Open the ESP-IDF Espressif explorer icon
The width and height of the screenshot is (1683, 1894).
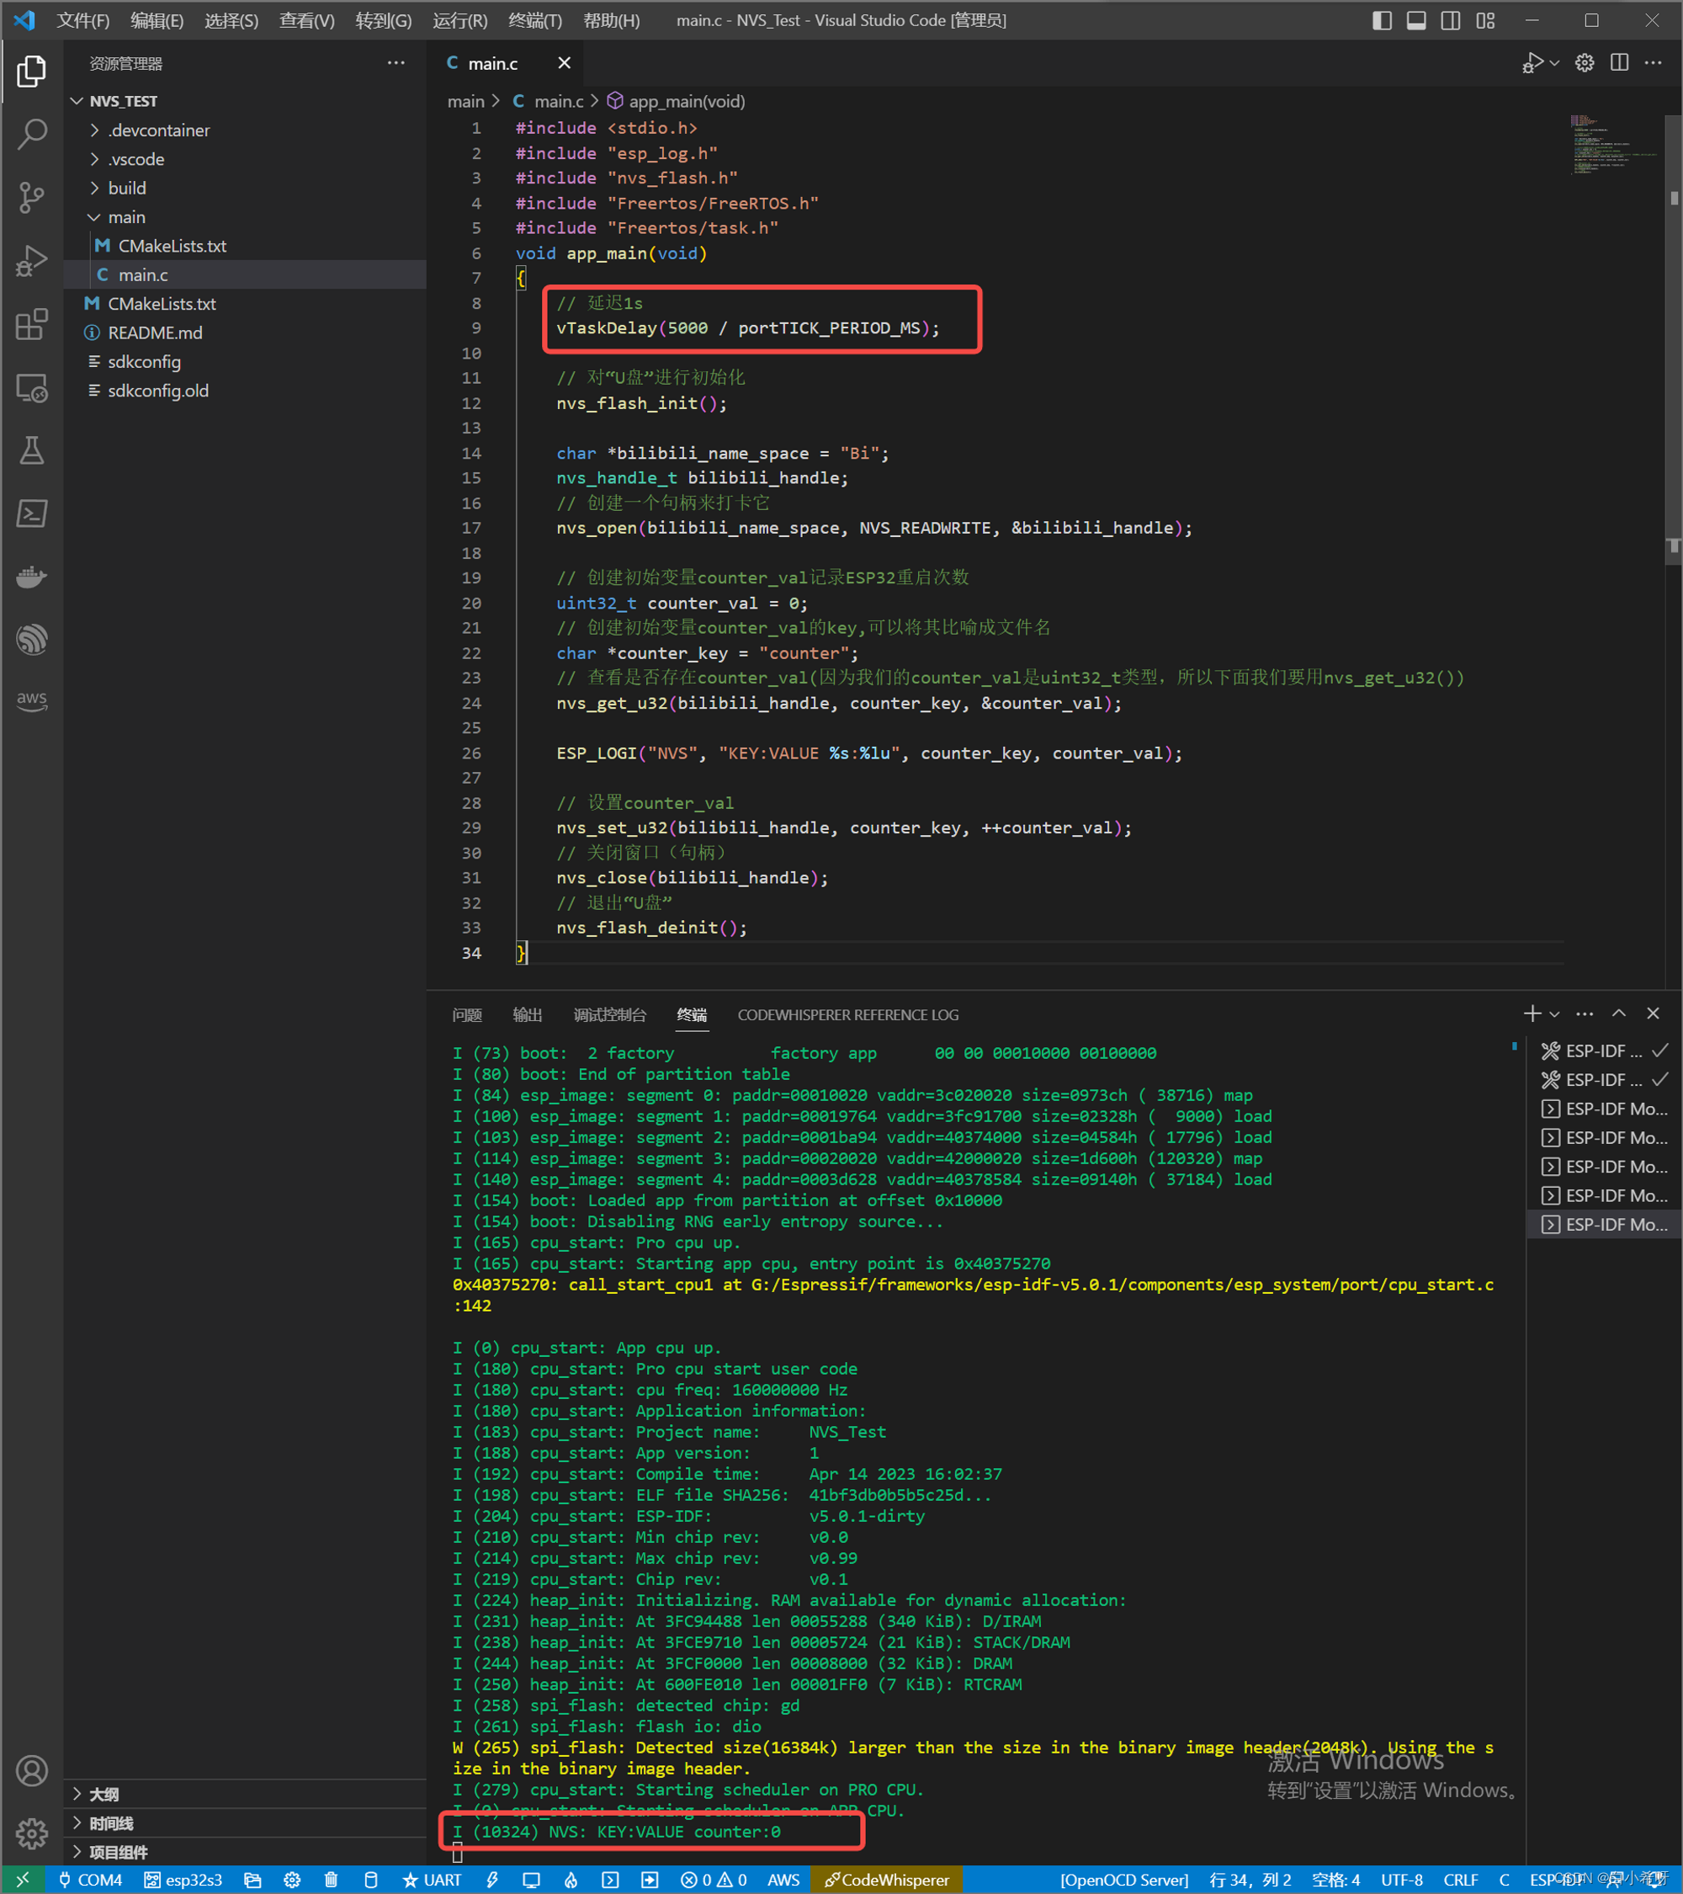coord(31,640)
